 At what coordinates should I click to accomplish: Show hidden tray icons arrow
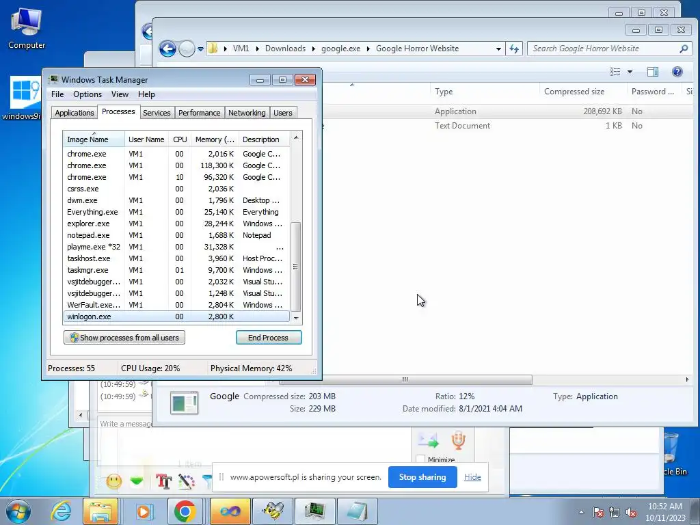[x=581, y=512]
